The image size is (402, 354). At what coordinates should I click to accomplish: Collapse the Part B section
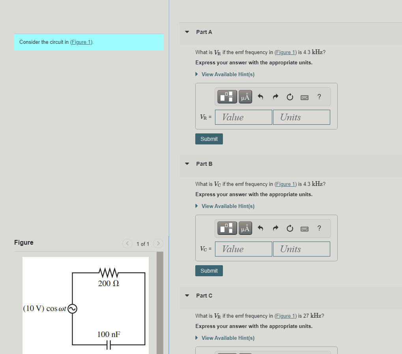(186, 164)
